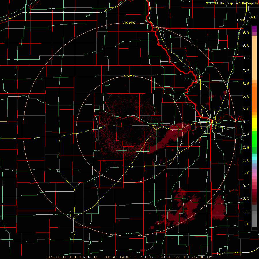Screen dimensions: 259x259
Task: Select the 3.4 value on the color scale
Action: pos(246,134)
